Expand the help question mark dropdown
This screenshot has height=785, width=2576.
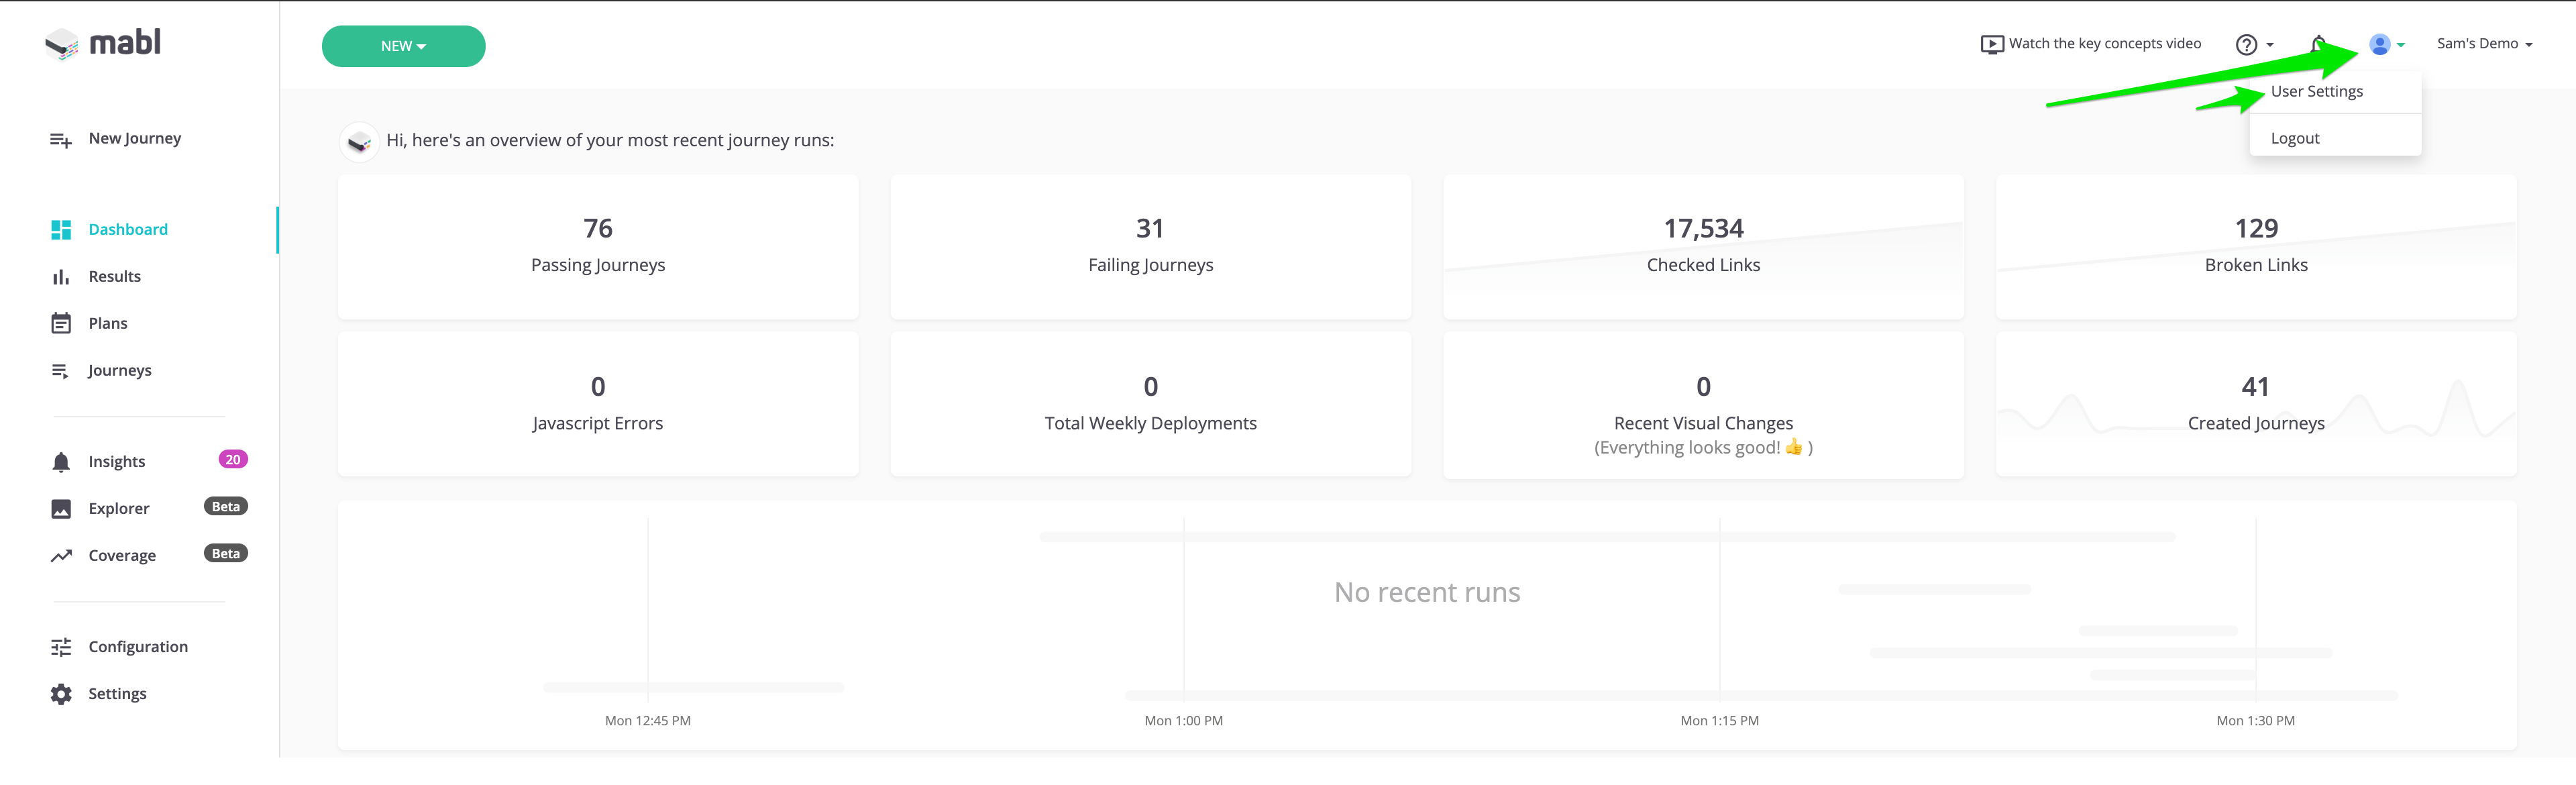click(2254, 45)
